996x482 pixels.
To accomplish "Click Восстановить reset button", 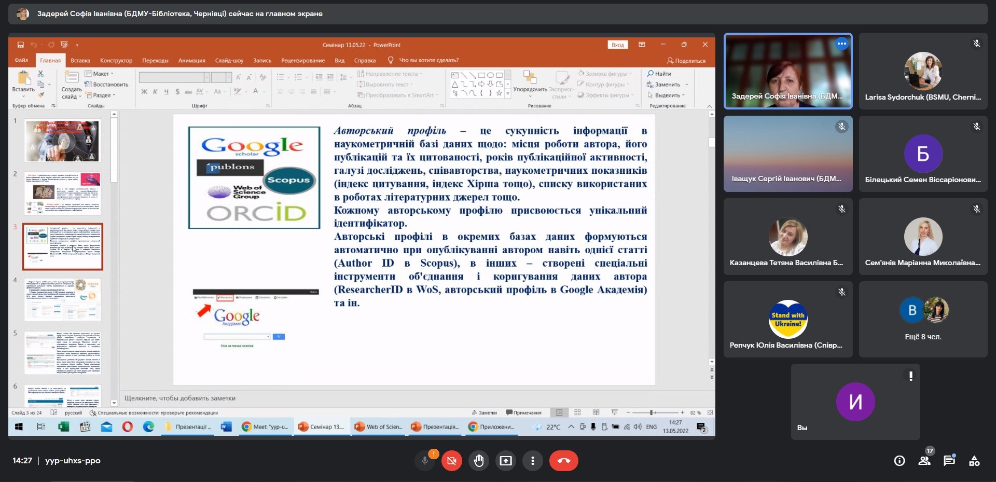I will (106, 85).
